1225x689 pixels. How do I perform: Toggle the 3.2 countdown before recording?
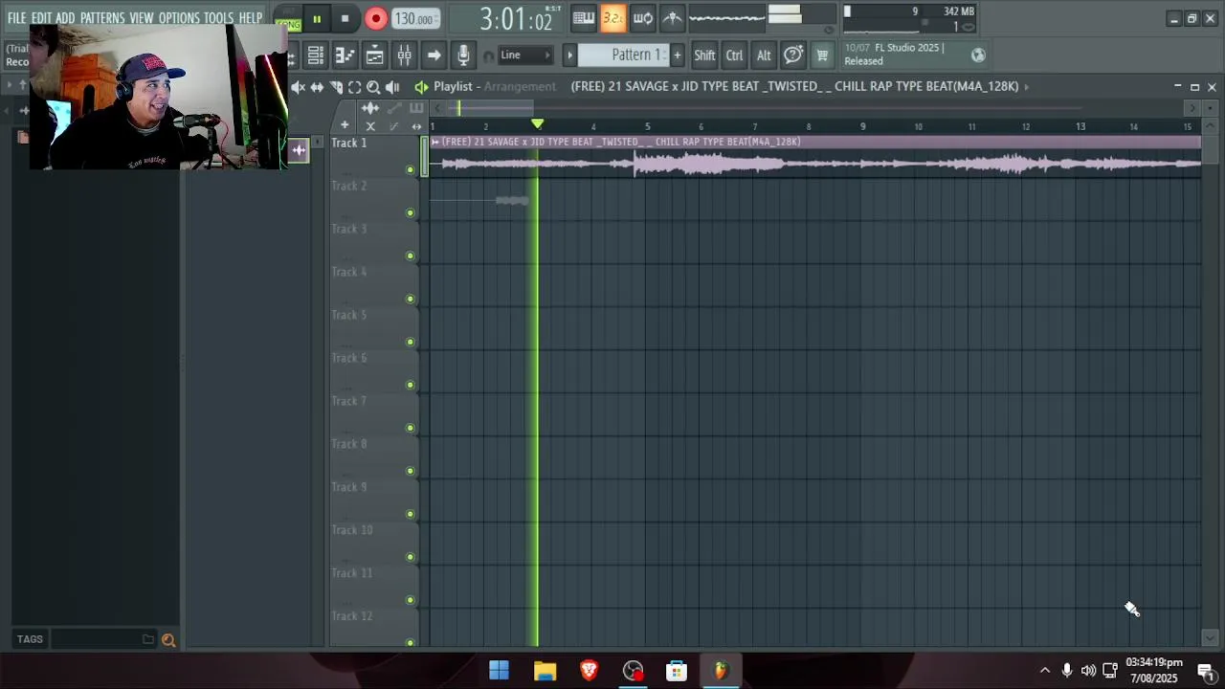pyautogui.click(x=612, y=18)
